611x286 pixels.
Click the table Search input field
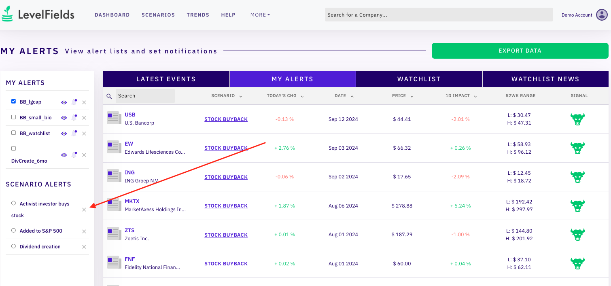click(145, 96)
